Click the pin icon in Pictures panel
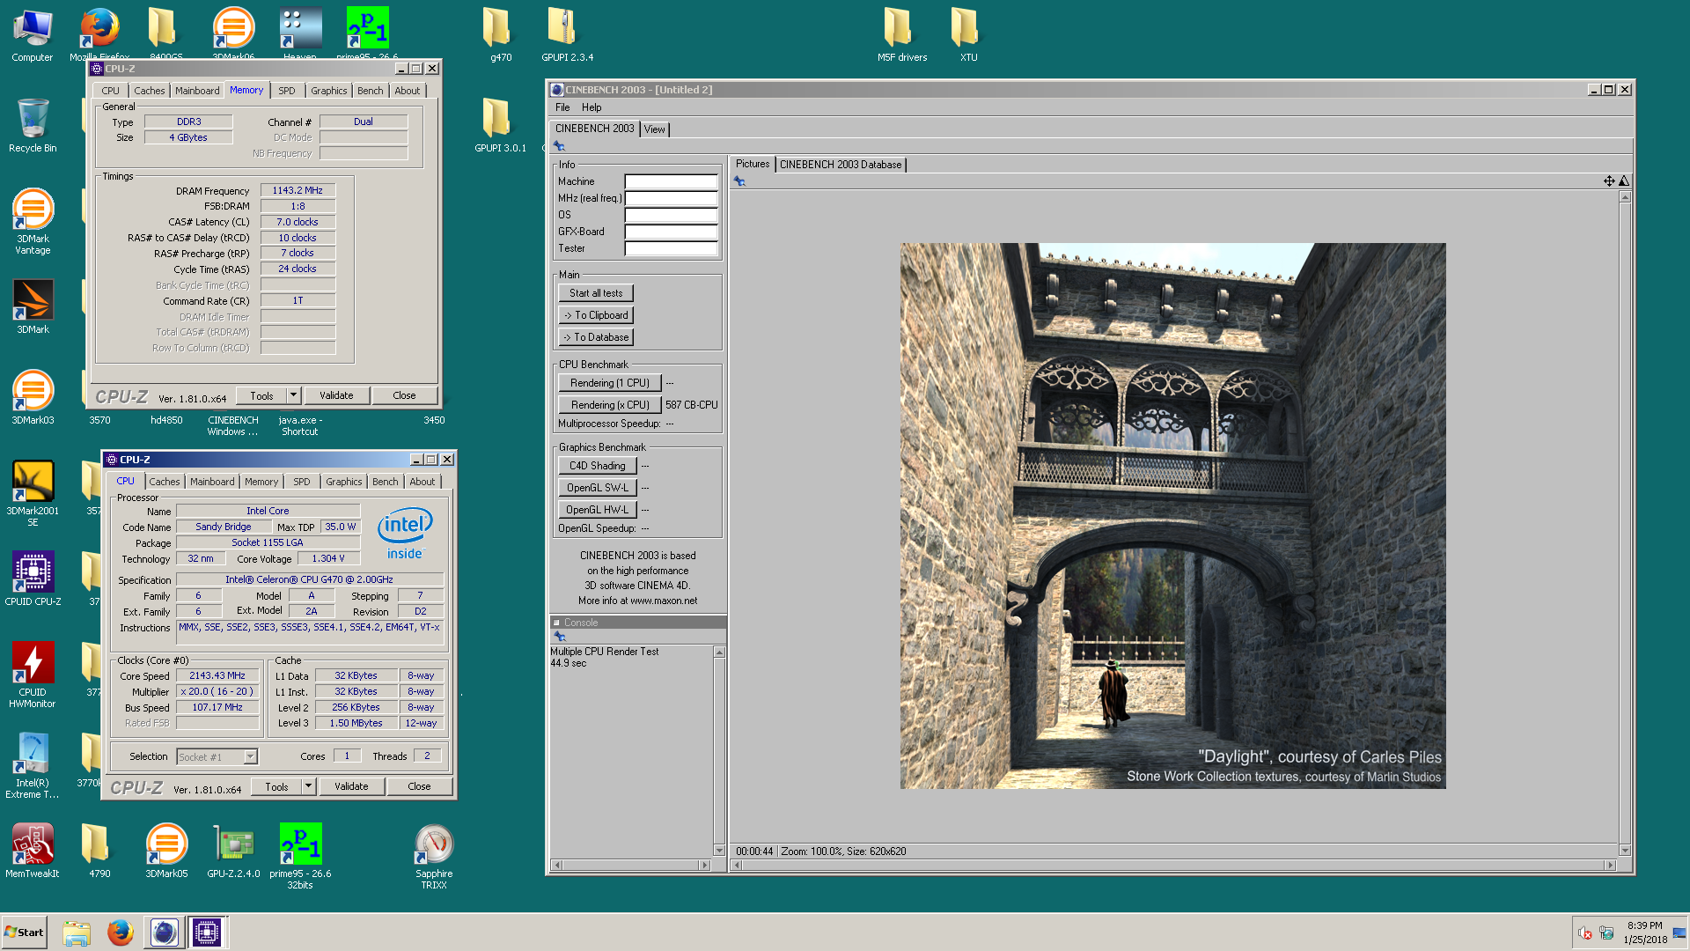This screenshot has width=1690, height=951. coord(739,181)
